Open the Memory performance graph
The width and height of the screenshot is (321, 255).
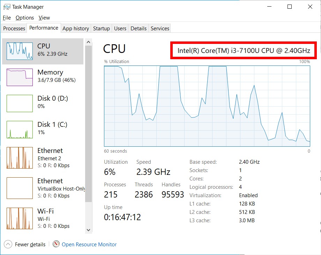pos(42,77)
